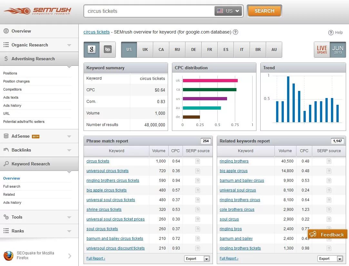Click the help question mark beside the title
The height and width of the screenshot is (266, 349).
coord(235,32)
